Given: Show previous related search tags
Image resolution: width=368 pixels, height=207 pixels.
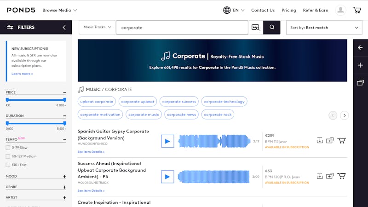Looking at the screenshot, I should [x=333, y=115].
